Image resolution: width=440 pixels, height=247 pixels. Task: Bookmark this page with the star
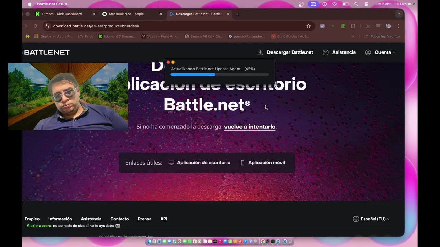[308, 26]
